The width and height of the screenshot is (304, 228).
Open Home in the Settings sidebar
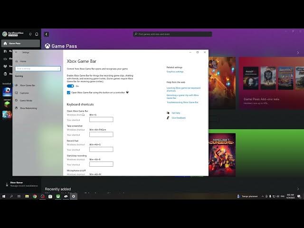[23, 61]
